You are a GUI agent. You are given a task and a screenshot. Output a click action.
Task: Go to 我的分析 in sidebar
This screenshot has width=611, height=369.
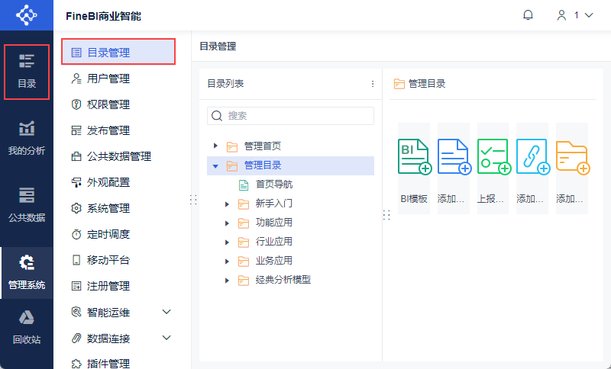coord(27,138)
